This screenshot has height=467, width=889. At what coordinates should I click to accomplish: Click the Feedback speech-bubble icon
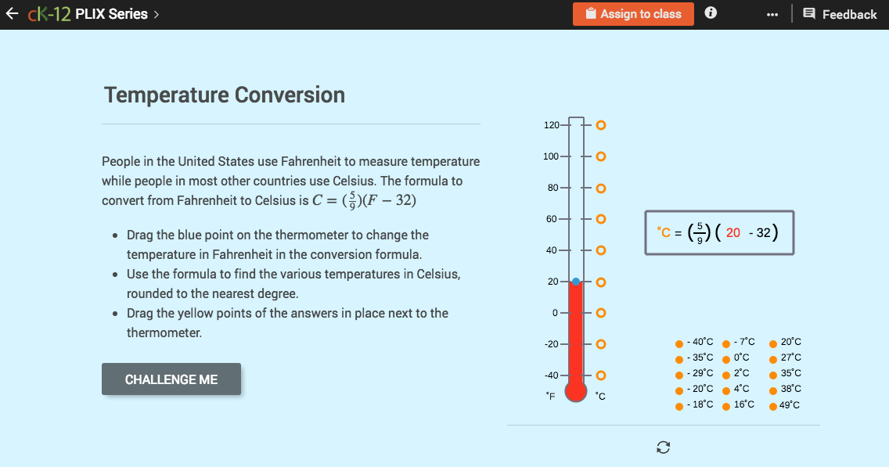[x=810, y=13]
